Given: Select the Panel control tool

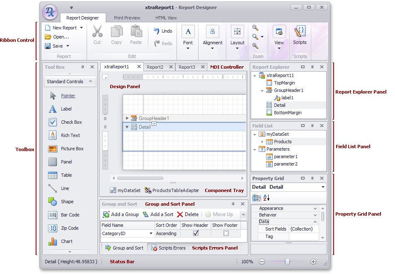Looking at the screenshot, I should pos(60,162).
